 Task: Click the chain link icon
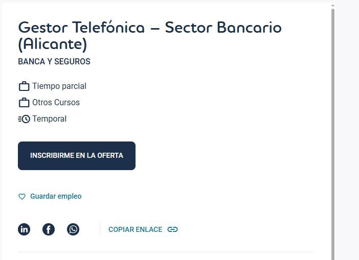point(172,229)
